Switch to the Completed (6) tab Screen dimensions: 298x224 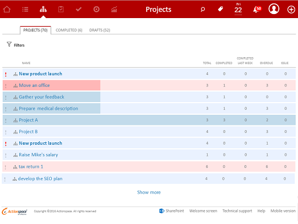click(x=69, y=30)
